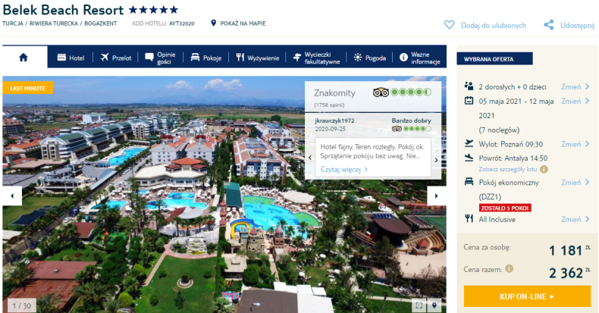This screenshot has width=599, height=313.
Task: Click the share icon next to Udostępnij
Action: 549,25
